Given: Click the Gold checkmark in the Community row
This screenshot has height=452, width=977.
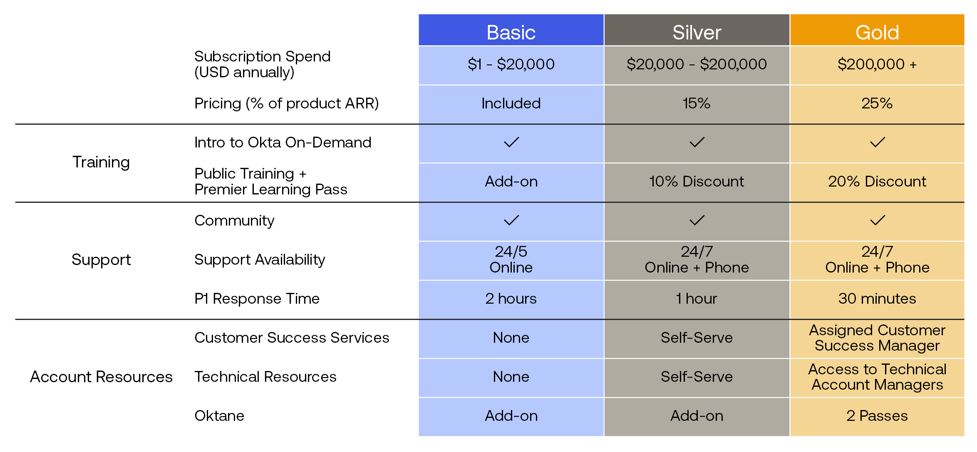Looking at the screenshot, I should (x=877, y=220).
